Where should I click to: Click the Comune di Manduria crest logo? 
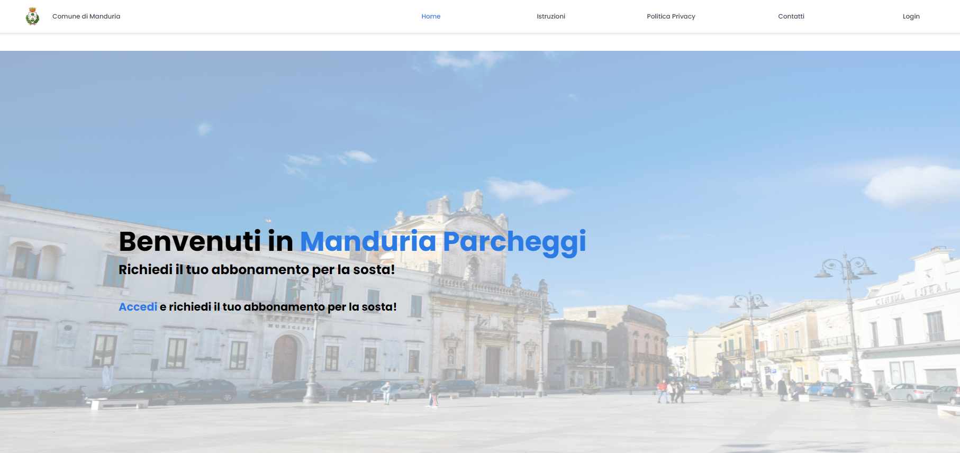[32, 16]
